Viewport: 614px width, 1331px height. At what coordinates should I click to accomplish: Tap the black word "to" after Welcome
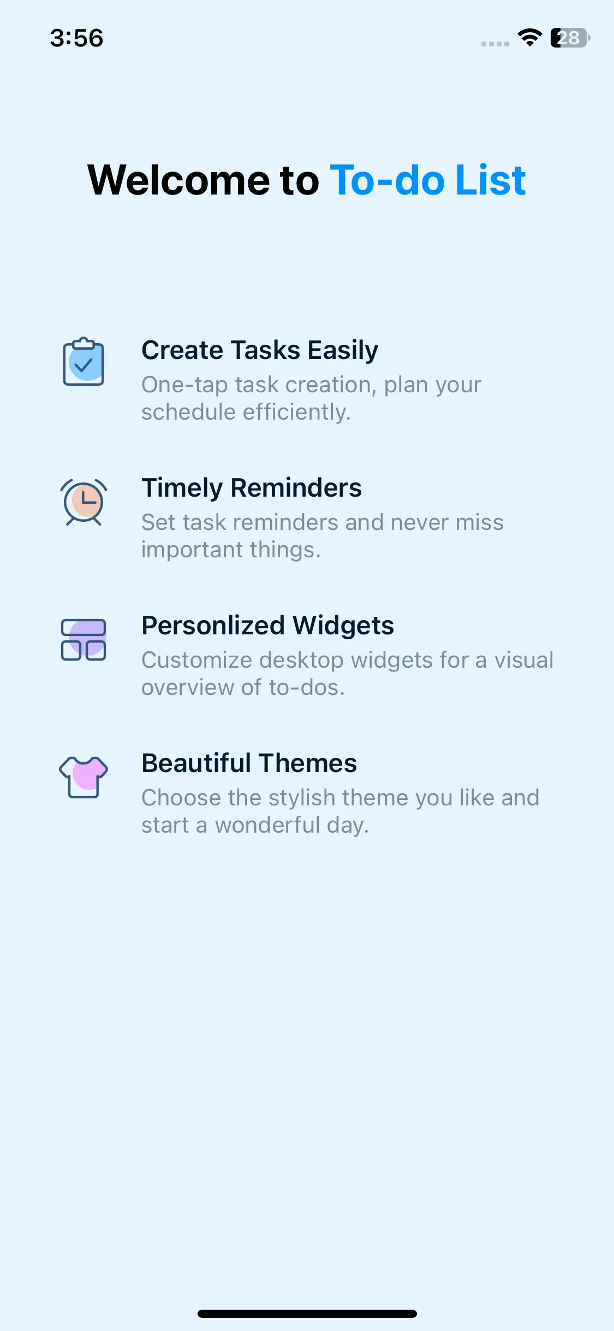click(x=299, y=180)
